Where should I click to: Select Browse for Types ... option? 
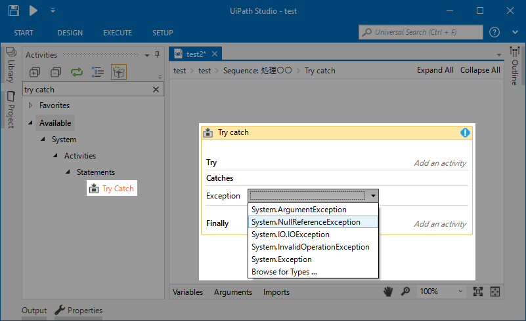tap(313, 272)
